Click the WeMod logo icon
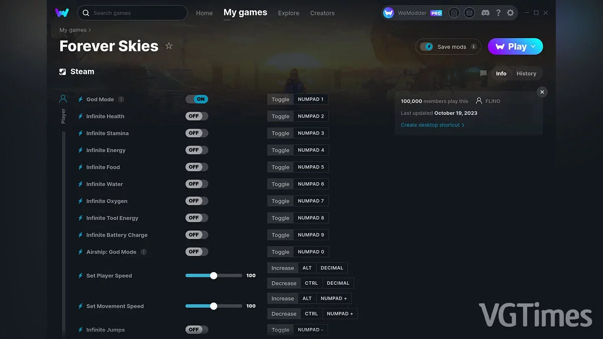This screenshot has width=603, height=339. click(62, 13)
